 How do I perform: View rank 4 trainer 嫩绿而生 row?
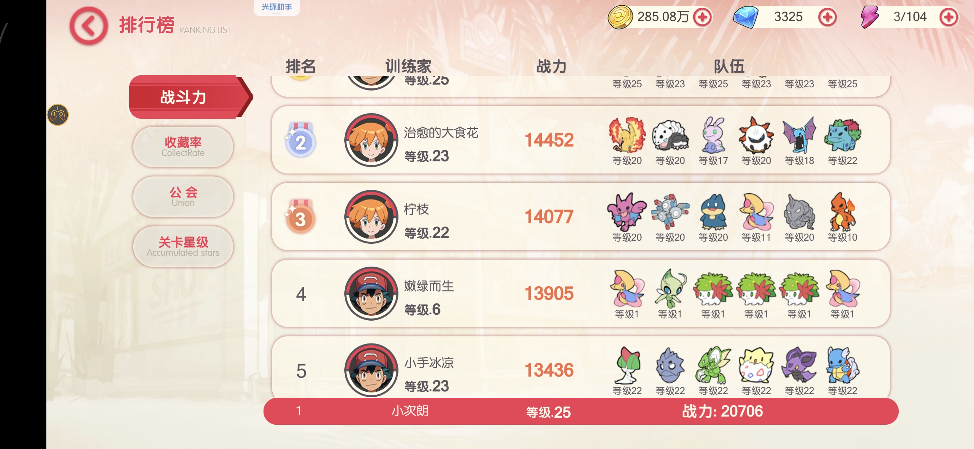tap(580, 293)
